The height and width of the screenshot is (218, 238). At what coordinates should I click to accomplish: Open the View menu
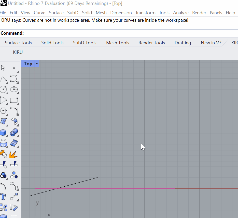(25, 12)
